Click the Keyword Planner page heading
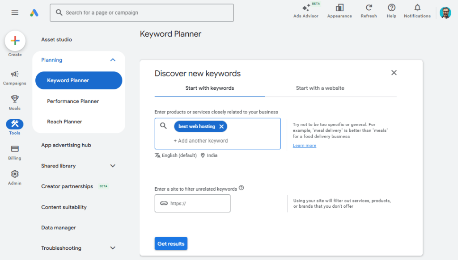 click(170, 34)
